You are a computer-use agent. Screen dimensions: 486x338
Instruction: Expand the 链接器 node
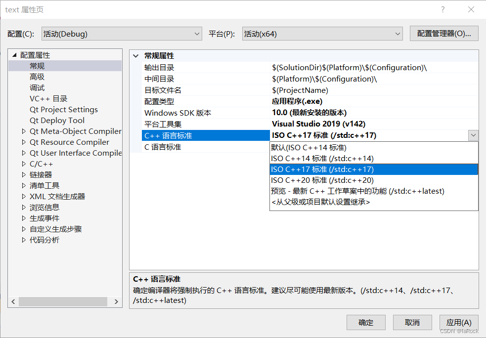click(x=23, y=174)
